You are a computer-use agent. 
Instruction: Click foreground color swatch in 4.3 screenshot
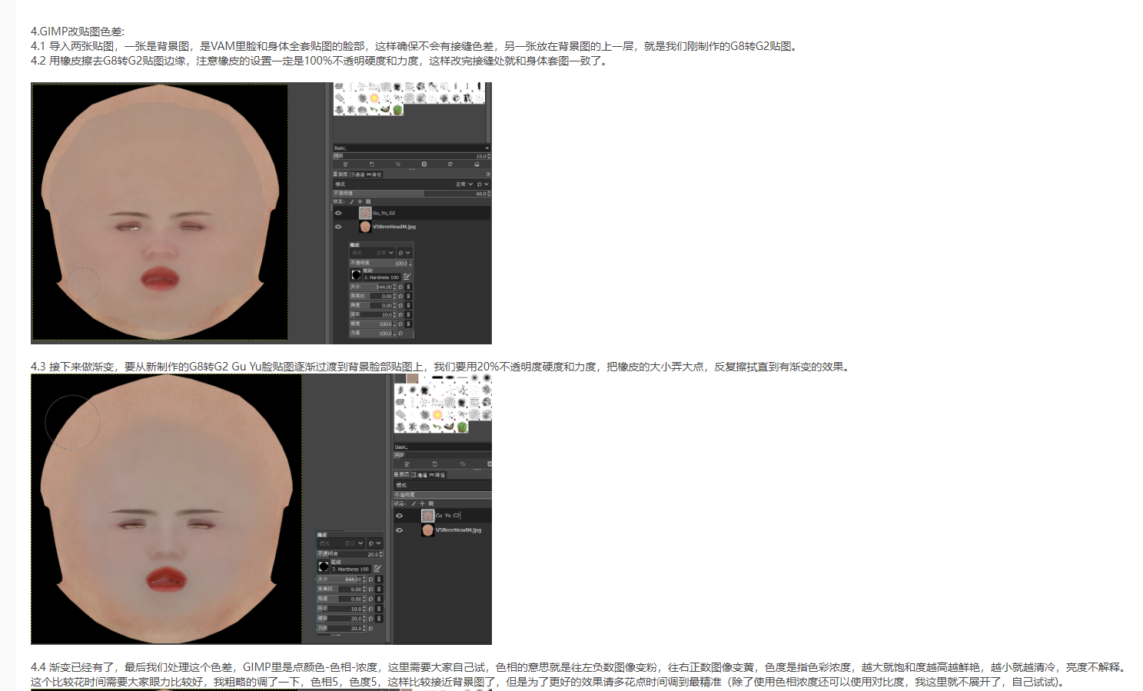400,378
